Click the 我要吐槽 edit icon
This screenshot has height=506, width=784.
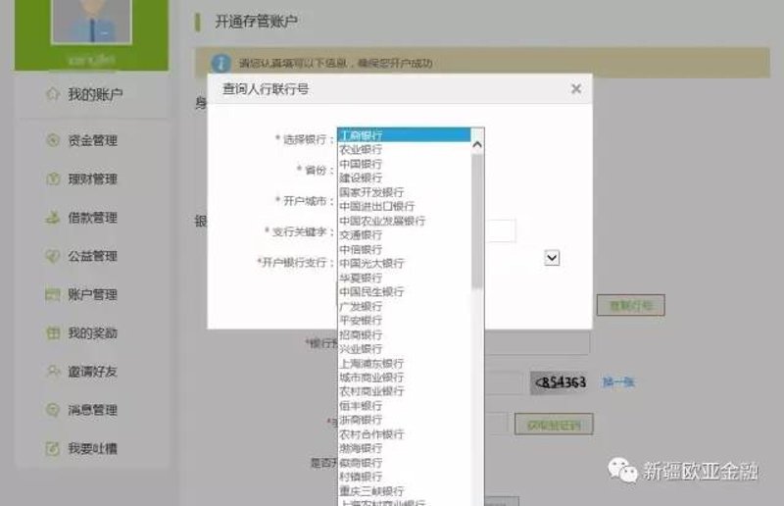(x=53, y=448)
